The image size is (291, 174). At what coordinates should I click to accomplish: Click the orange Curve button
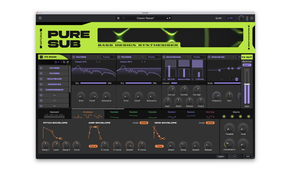click(93, 146)
